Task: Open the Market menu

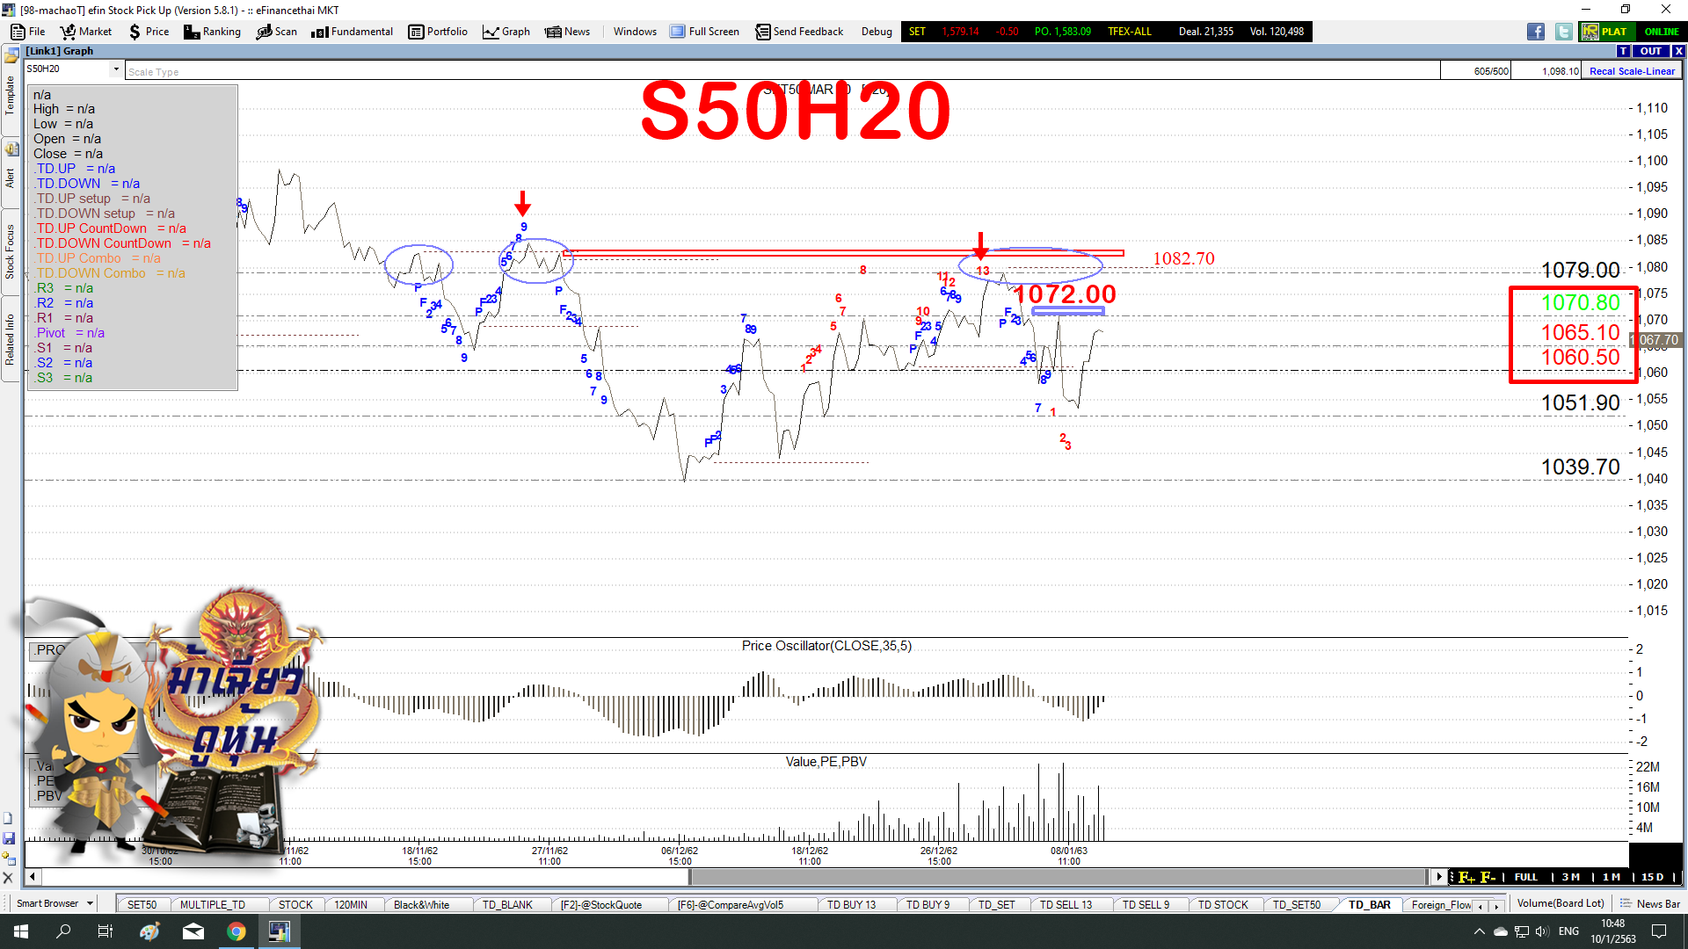Action: (x=85, y=32)
